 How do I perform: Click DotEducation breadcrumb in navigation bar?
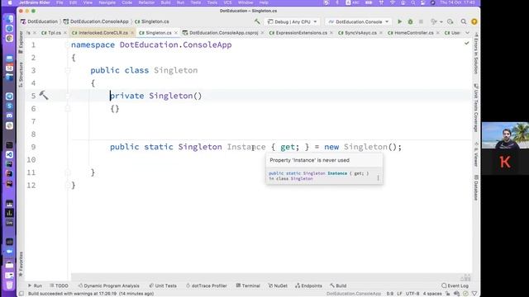tap(39, 21)
